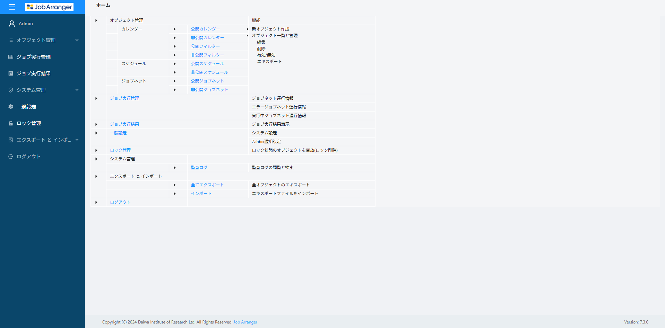
Task: Click the Zabbix通知設定 description text
Action: pos(266,142)
